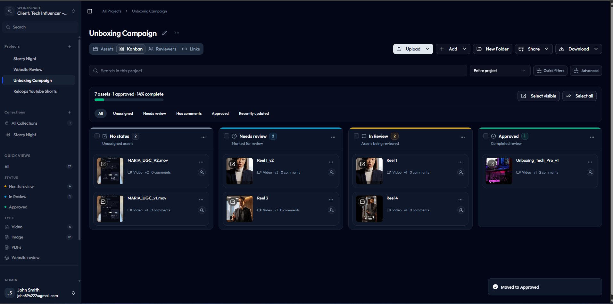Switch to the Links tab
Screen dimensions: 613x304
191,49
